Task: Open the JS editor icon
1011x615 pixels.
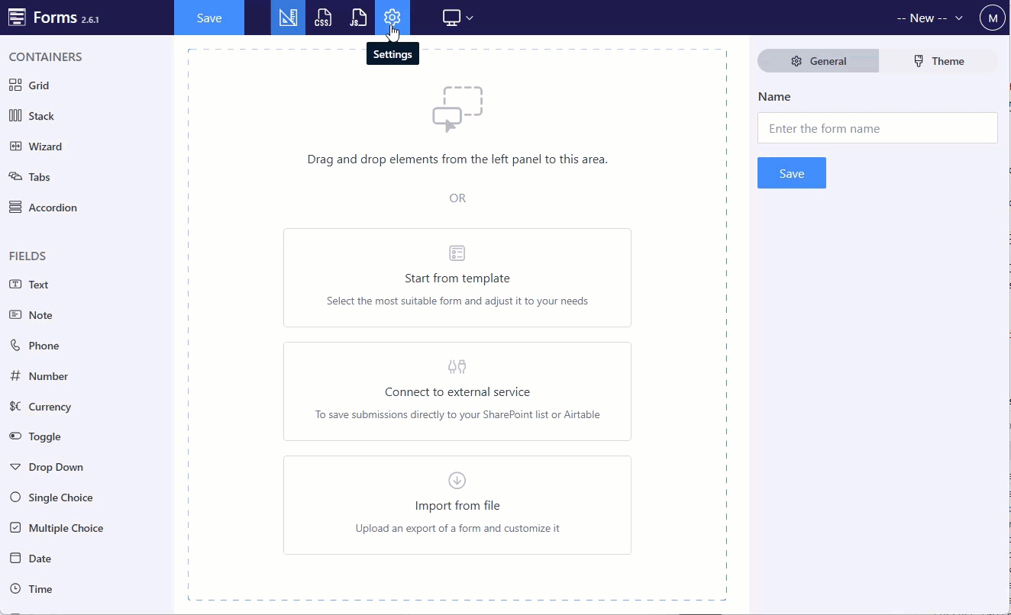Action: tap(358, 17)
